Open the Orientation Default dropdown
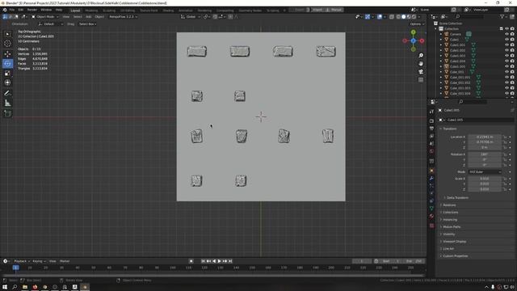Viewport: 517px width, 291px height. 50,24
